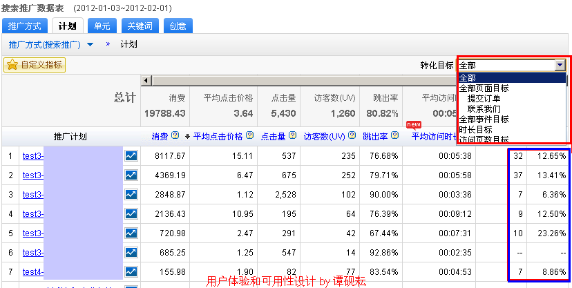Image resolution: width=572 pixels, height=288 pixels.
Task: Sort by 访客数(UV) column header
Action: 324,136
